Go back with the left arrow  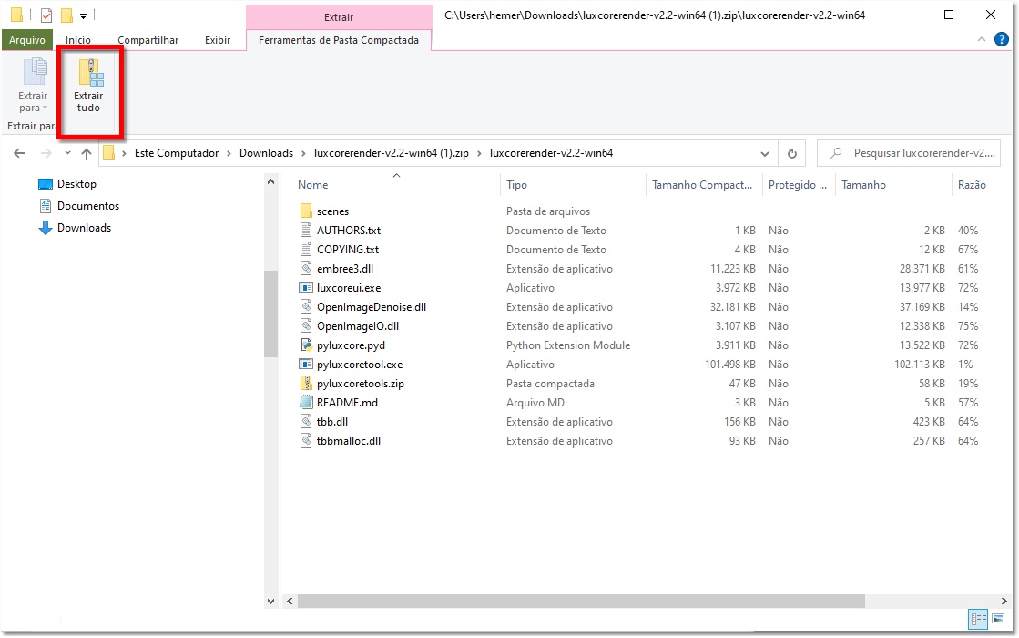(x=19, y=153)
